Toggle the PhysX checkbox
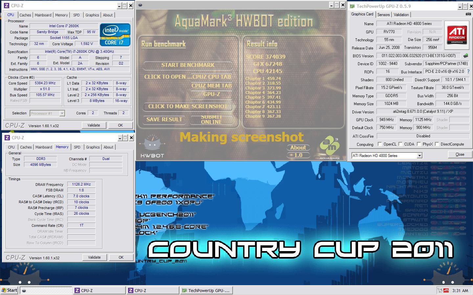 click(419, 144)
